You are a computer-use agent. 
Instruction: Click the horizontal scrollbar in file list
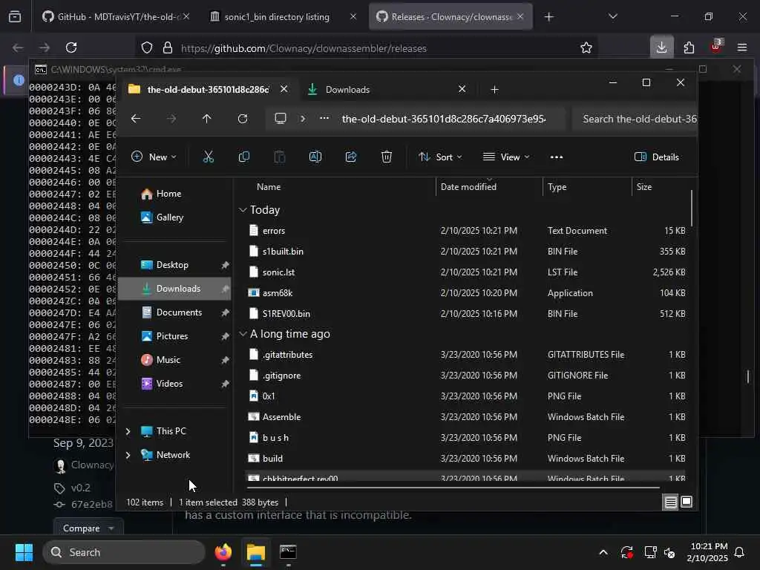tap(453, 488)
